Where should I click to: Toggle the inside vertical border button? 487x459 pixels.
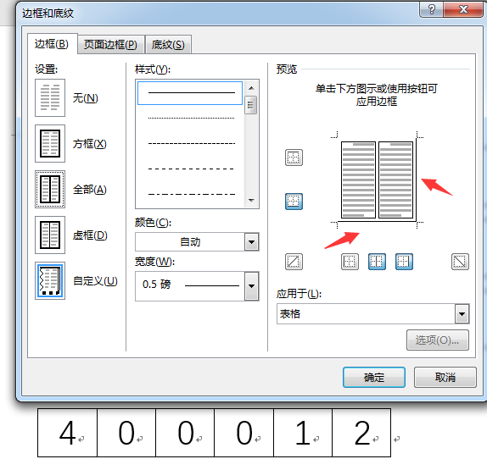click(x=377, y=262)
